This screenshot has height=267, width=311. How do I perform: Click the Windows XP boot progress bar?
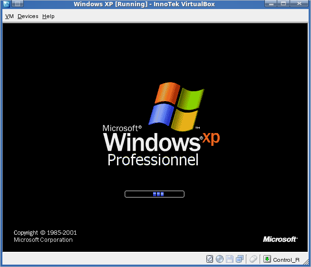click(154, 194)
